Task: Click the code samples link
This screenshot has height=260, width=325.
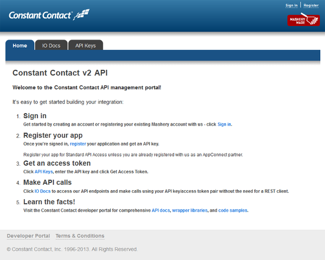Action: coord(233,210)
